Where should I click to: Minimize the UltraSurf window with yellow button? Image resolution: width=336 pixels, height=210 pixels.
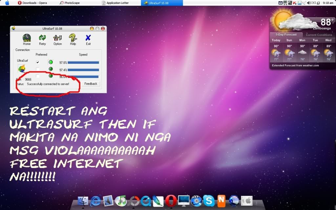coord(92,29)
